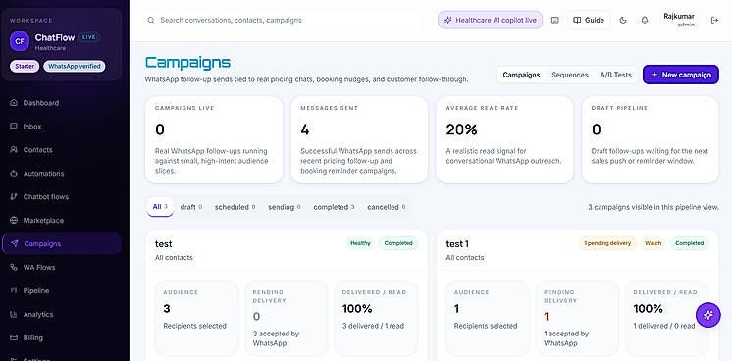Open Pipeline from the sidebar

click(61, 290)
